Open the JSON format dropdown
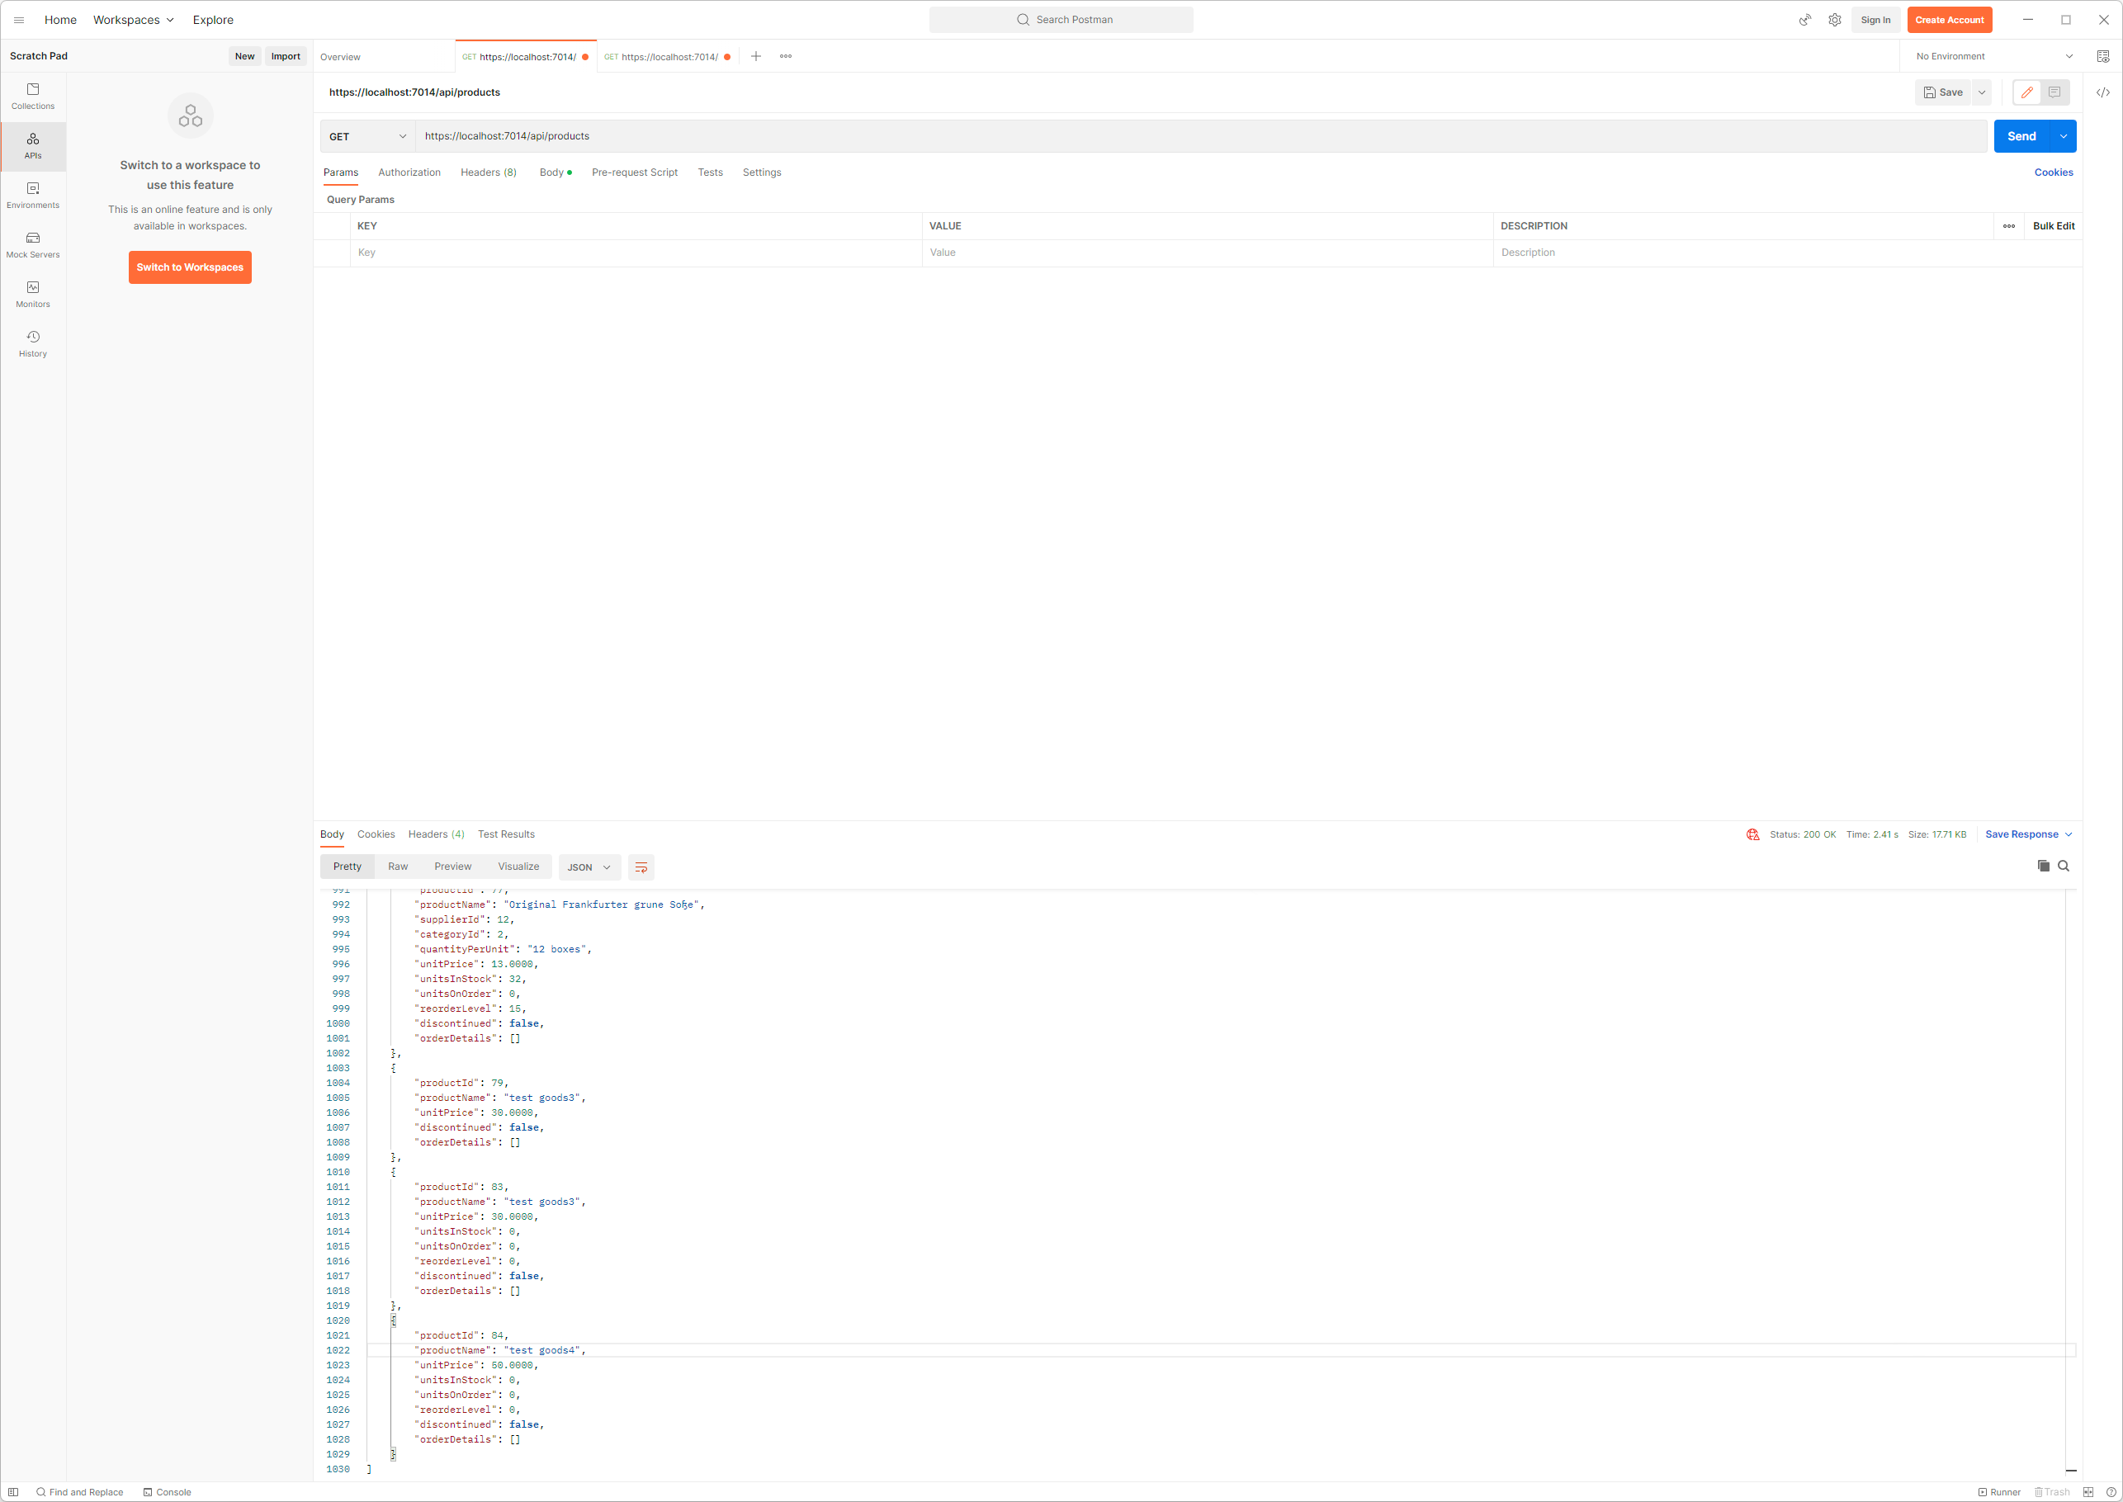This screenshot has height=1502, width=2123. coord(589,867)
